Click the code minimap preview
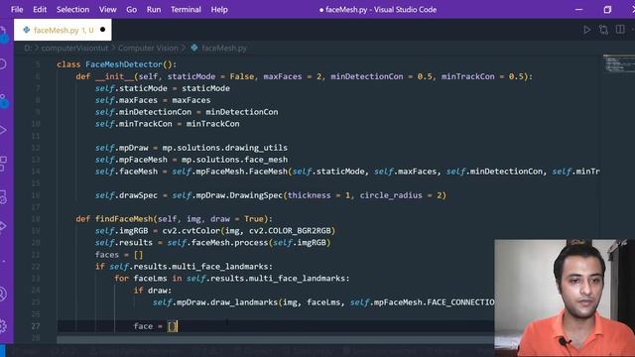This screenshot has width=635, height=357. (x=619, y=63)
